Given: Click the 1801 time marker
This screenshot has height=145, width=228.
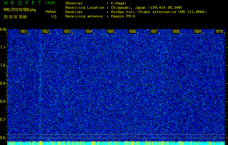Looking at the screenshot, I should (24, 32).
